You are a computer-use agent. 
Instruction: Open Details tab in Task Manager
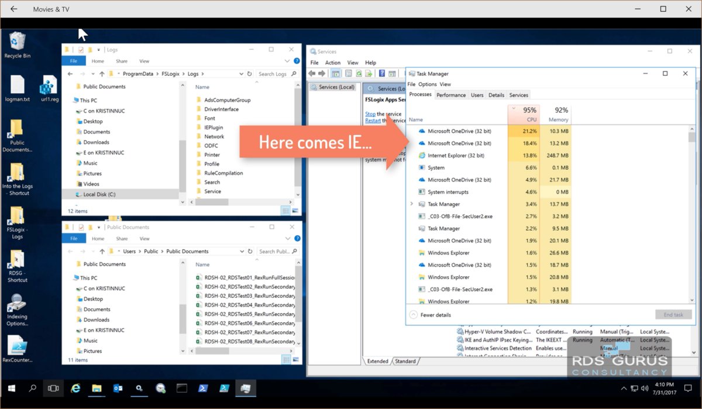tap(496, 95)
